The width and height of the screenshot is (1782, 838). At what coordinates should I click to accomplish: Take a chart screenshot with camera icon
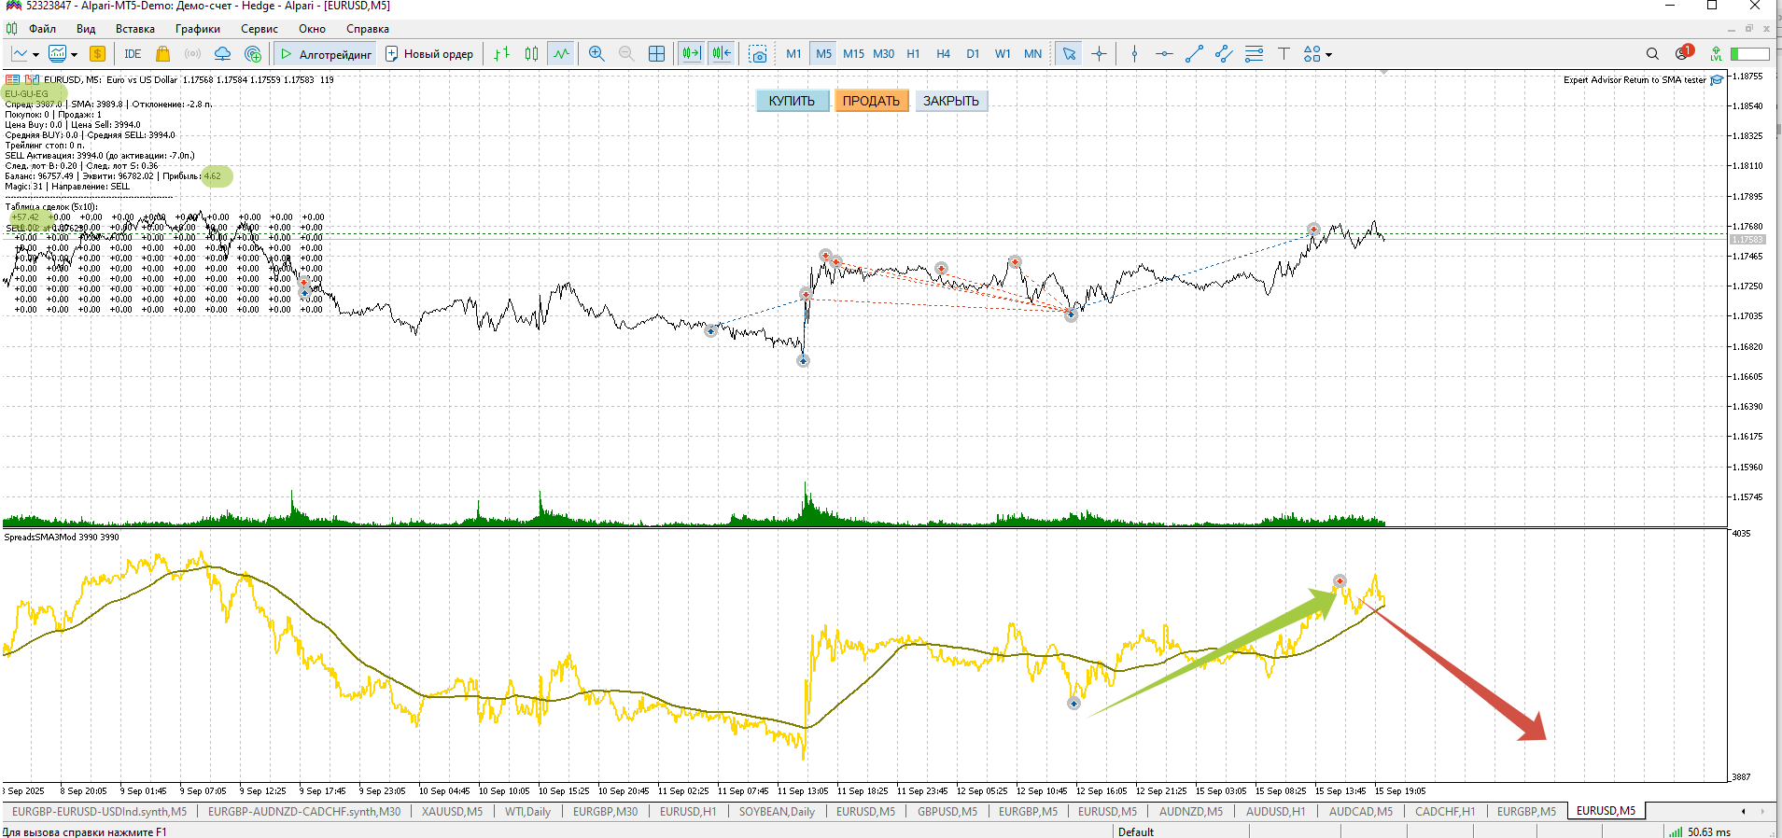click(758, 54)
